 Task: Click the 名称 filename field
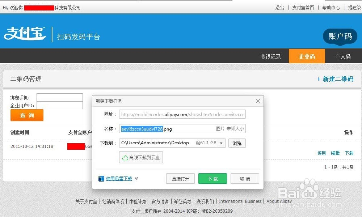click(182, 128)
